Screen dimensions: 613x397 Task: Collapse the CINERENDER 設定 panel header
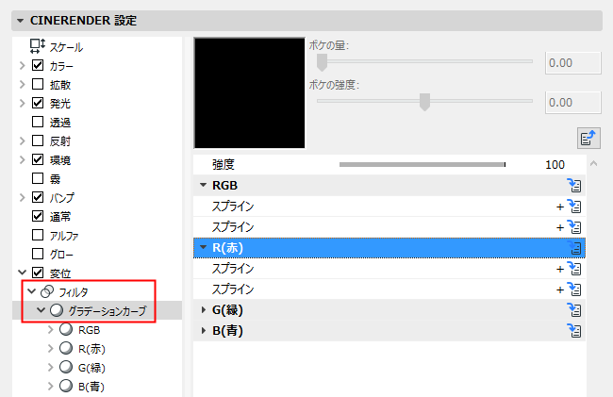coord(21,21)
